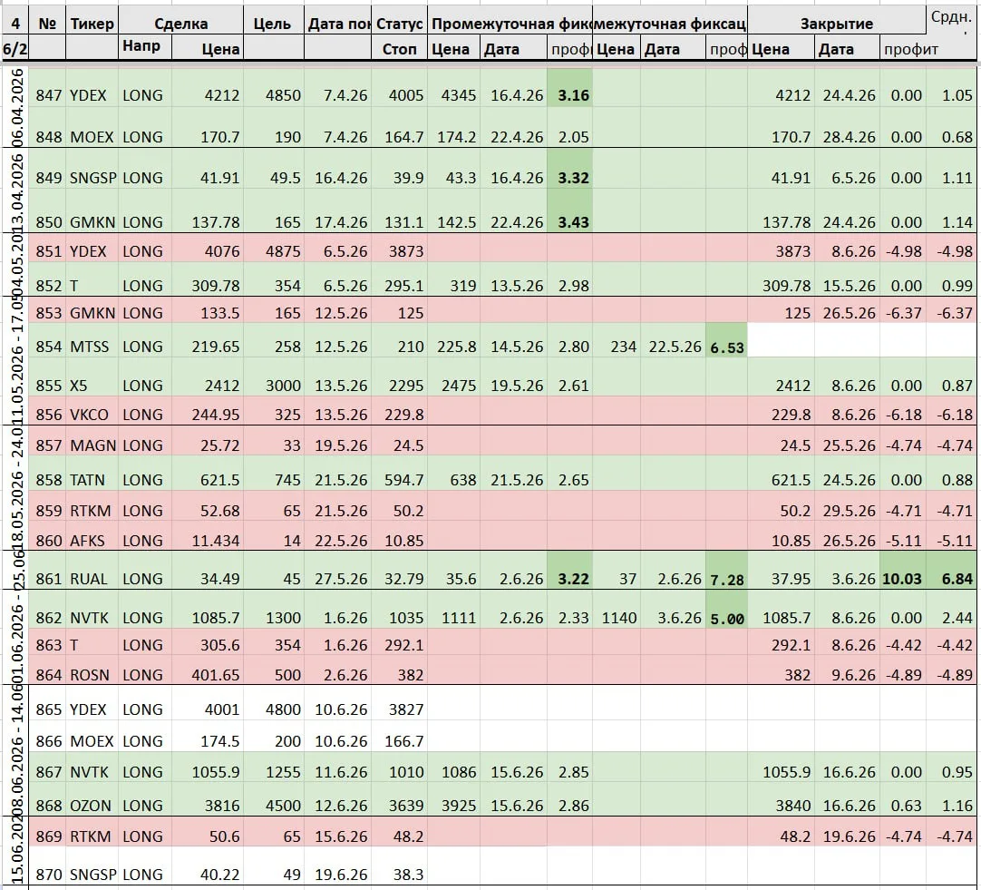Screen dimensions: 981x890
Task: Select the Закрытие merged header
Action: [x=837, y=24]
